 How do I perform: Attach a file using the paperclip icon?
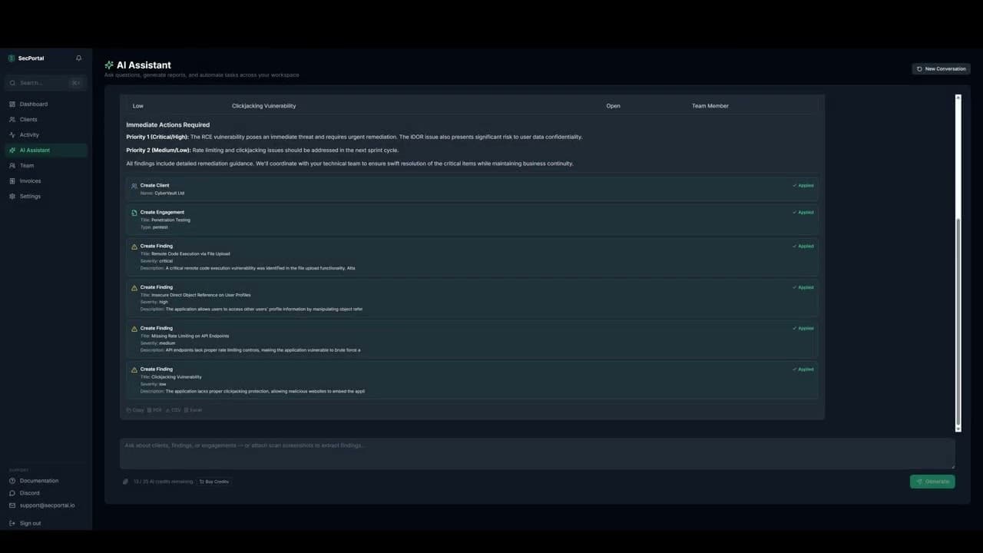point(125,481)
